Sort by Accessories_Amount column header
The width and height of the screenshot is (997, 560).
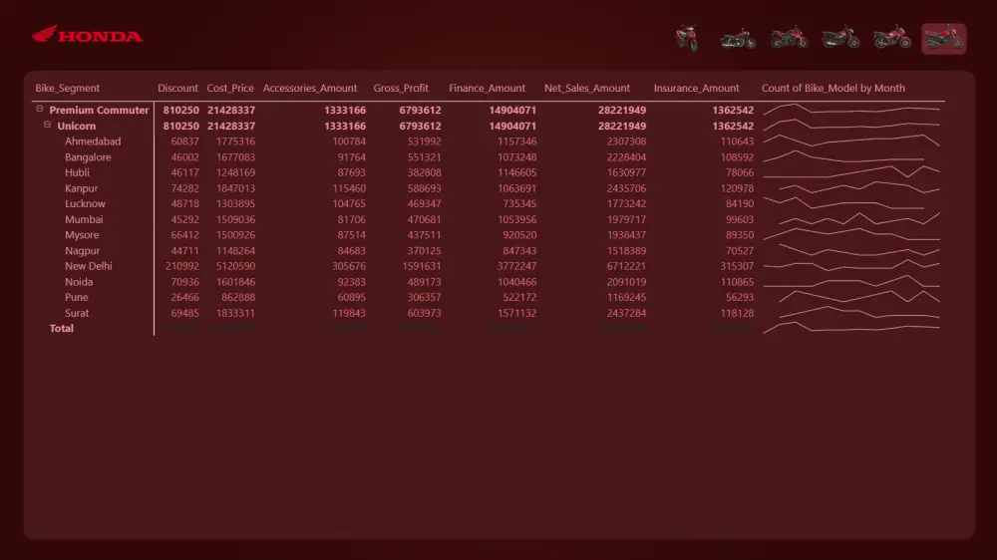[x=310, y=88]
